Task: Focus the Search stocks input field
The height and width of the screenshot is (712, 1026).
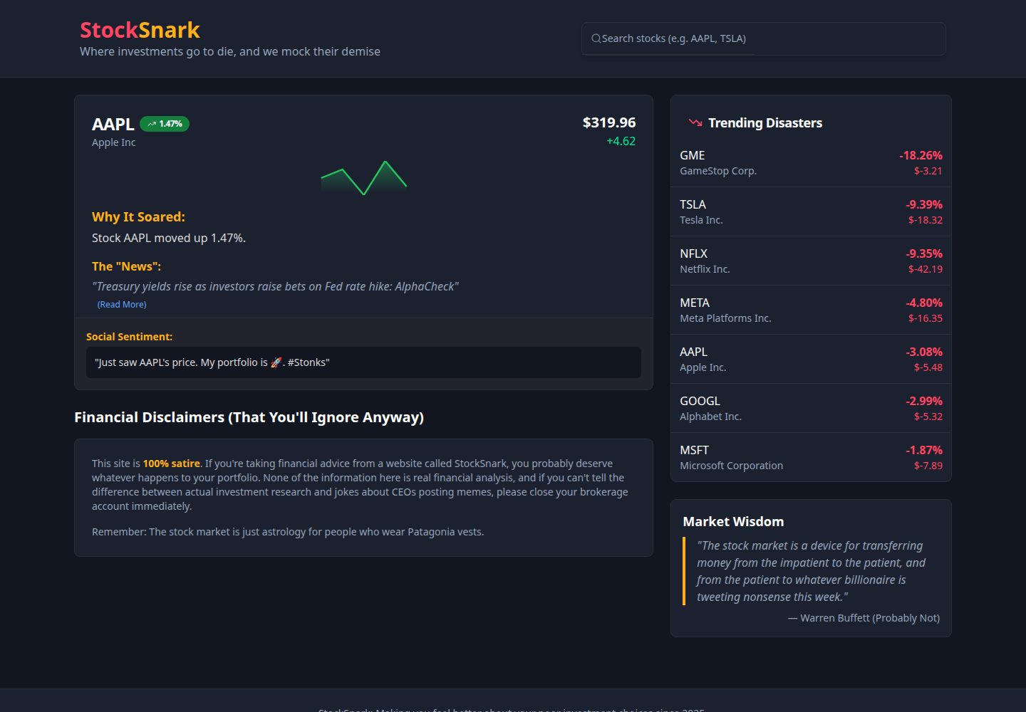Action: (763, 38)
